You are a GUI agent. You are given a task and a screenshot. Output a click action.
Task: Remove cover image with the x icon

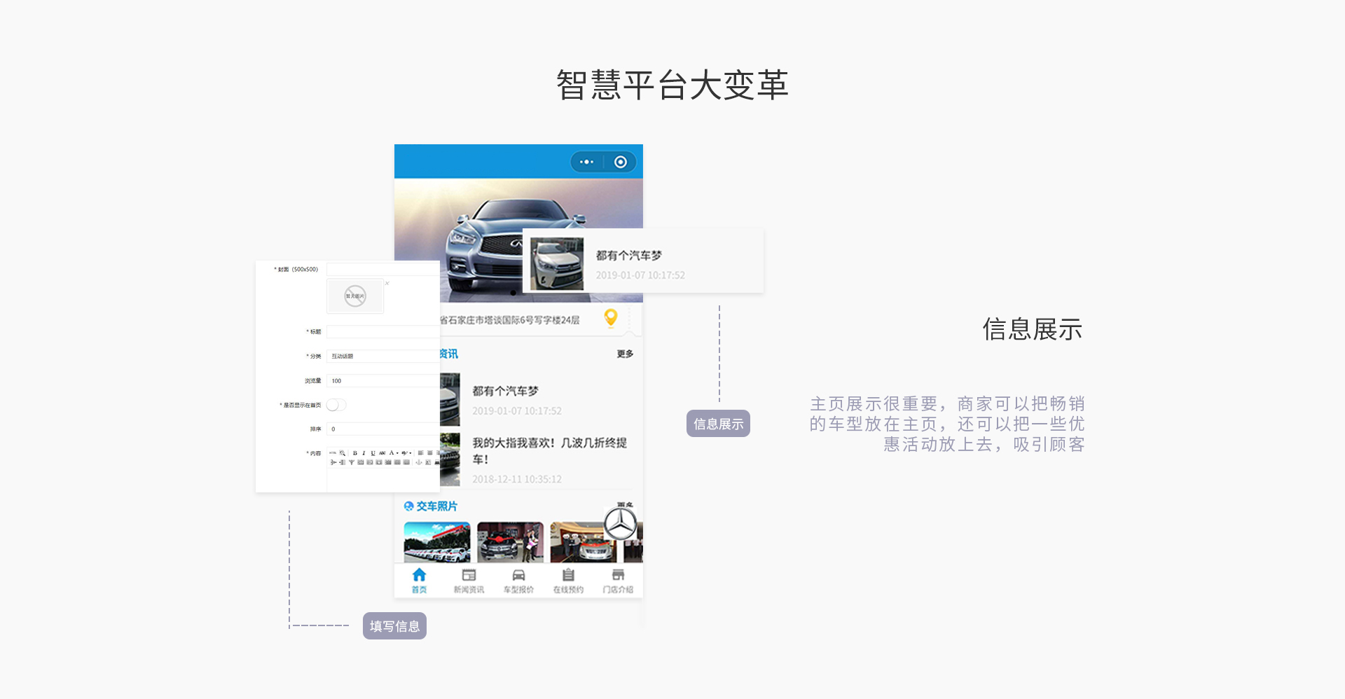pyautogui.click(x=387, y=283)
